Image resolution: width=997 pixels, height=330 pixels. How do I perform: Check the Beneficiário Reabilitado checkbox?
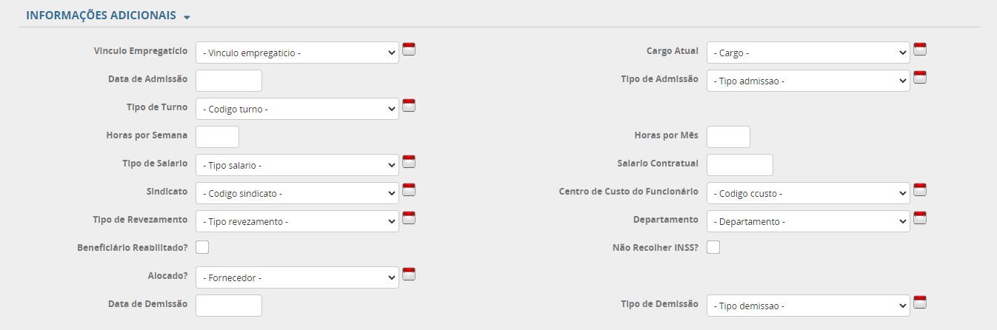(202, 247)
